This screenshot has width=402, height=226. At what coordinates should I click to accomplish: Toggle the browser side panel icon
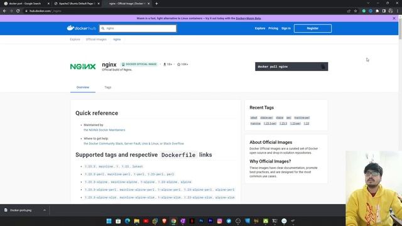click(x=384, y=11)
